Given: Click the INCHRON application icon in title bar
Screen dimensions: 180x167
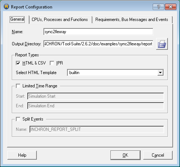Looking at the screenshot, I should (x=6, y=7).
